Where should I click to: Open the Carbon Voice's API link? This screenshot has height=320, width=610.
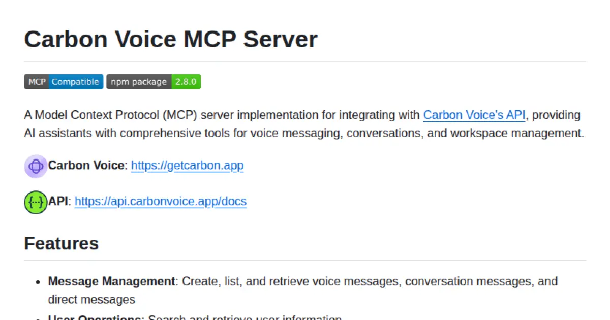coord(474,115)
